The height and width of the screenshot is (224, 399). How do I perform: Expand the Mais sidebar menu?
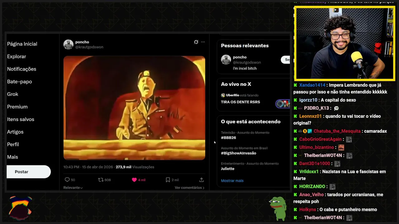tap(12, 157)
